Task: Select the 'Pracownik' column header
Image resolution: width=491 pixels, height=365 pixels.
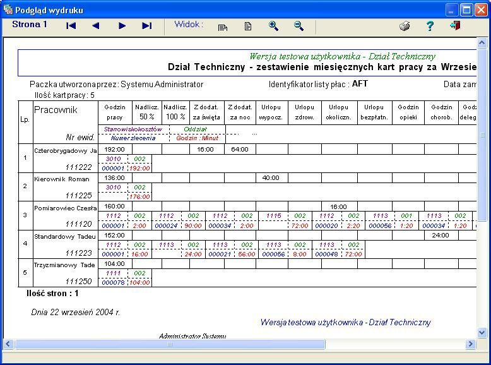Action: click(x=56, y=110)
